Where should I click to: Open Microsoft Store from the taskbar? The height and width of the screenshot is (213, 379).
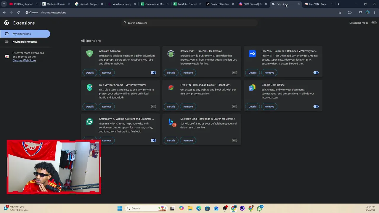point(207,208)
